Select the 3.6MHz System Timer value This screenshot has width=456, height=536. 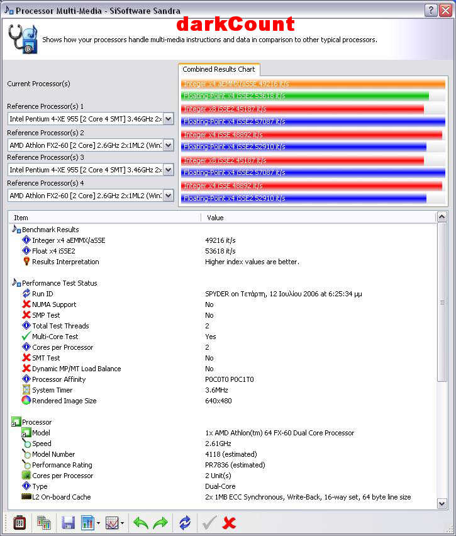(217, 390)
